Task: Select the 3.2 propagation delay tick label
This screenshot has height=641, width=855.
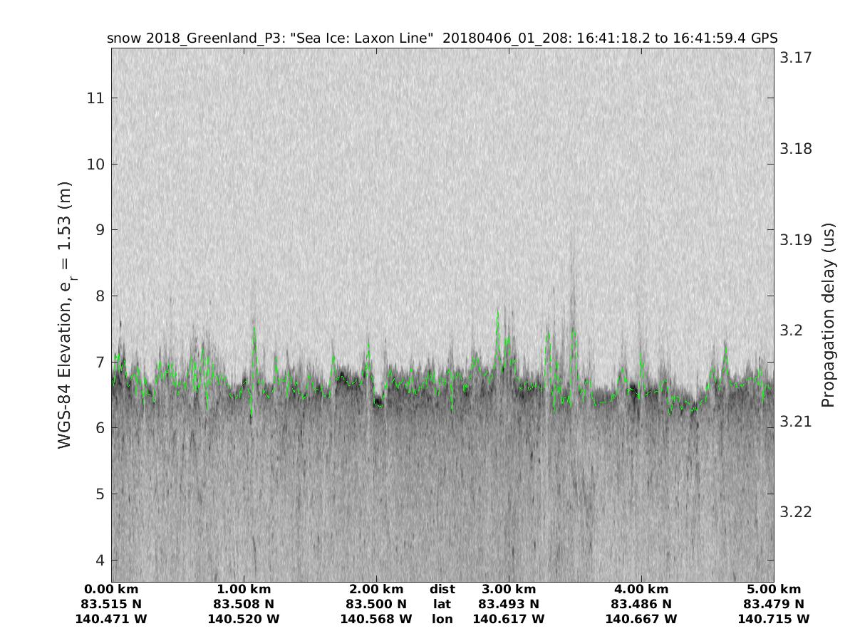Action: pyautogui.click(x=792, y=330)
